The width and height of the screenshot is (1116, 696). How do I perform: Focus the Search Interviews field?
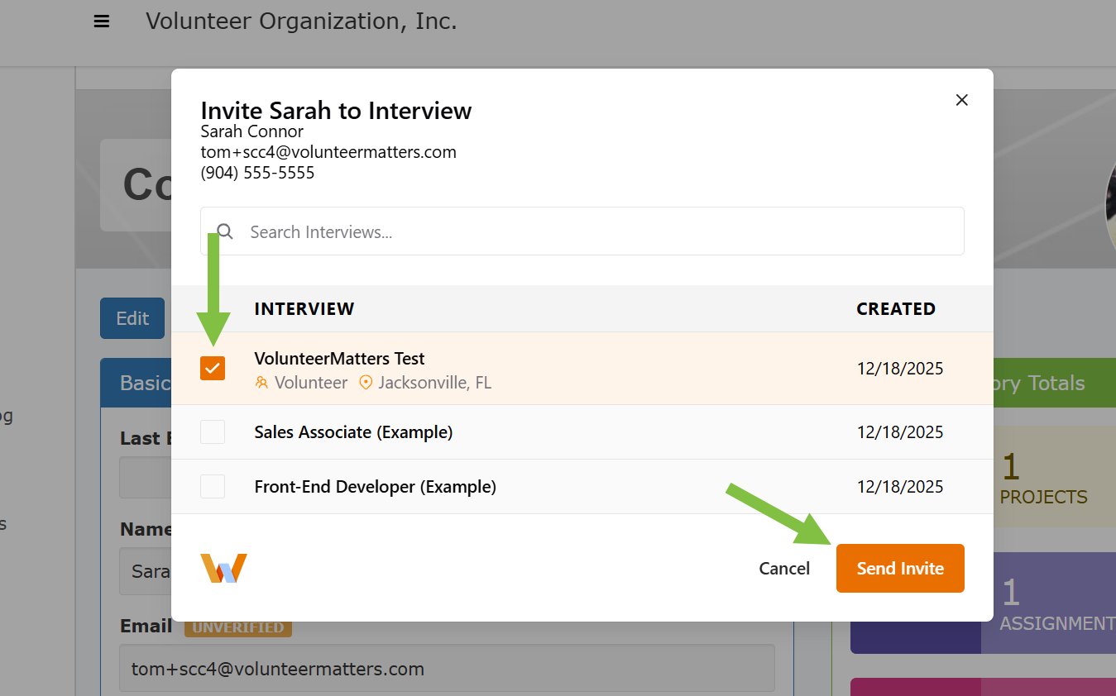click(582, 231)
